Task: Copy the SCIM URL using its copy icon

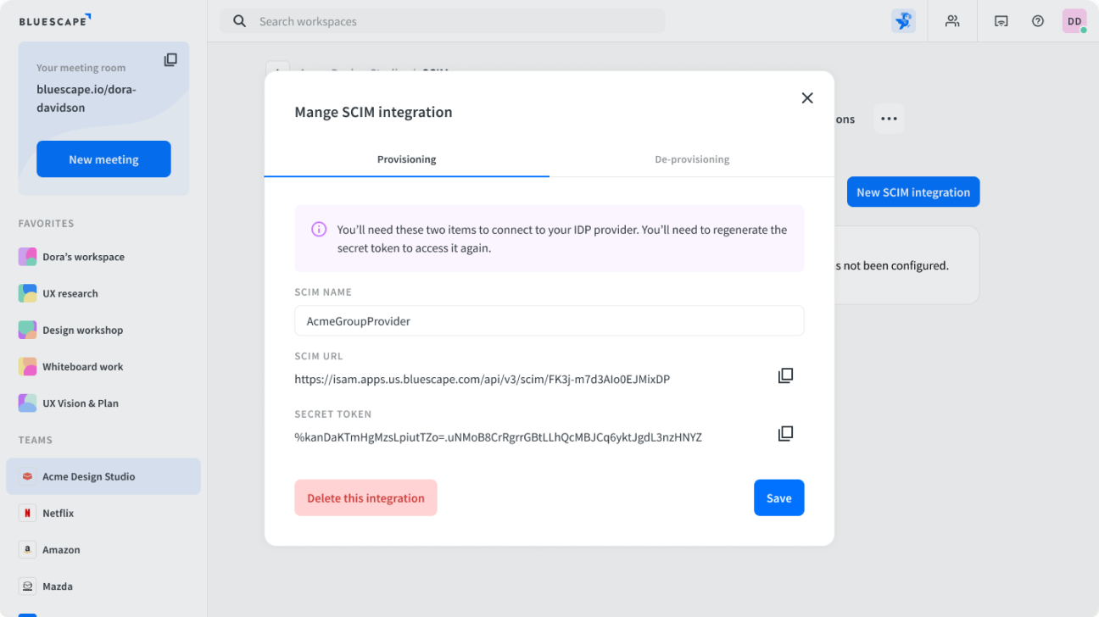Action: (785, 375)
